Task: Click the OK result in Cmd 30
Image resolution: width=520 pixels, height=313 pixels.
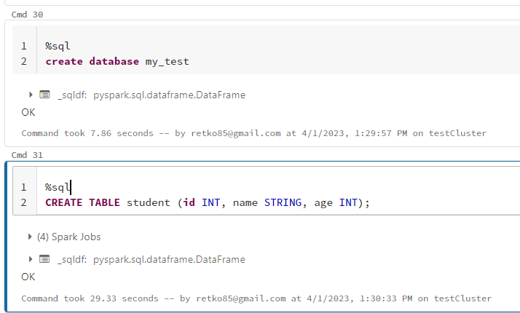Action: (x=28, y=112)
